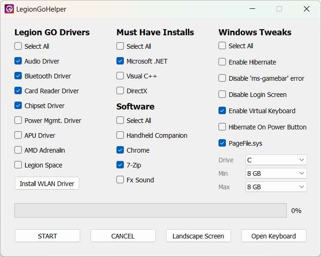The image size is (321, 257).
Task: Check Select All under Software
Action: click(120, 121)
